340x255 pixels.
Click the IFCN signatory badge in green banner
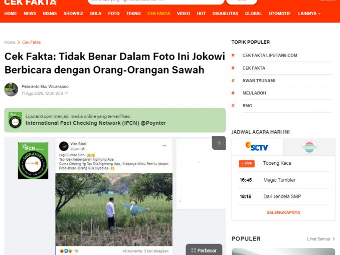click(x=15, y=120)
